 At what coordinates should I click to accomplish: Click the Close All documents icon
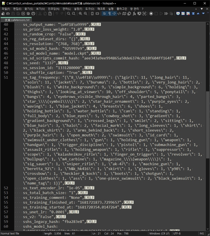(x=28, y=14)
